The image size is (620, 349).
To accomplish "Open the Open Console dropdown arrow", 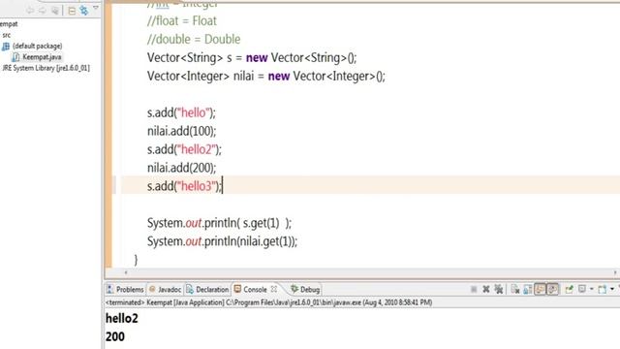I will pos(612,289).
